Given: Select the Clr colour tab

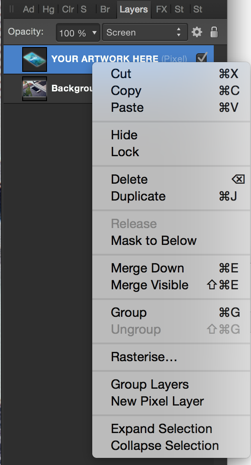Looking at the screenshot, I should click(x=68, y=9).
